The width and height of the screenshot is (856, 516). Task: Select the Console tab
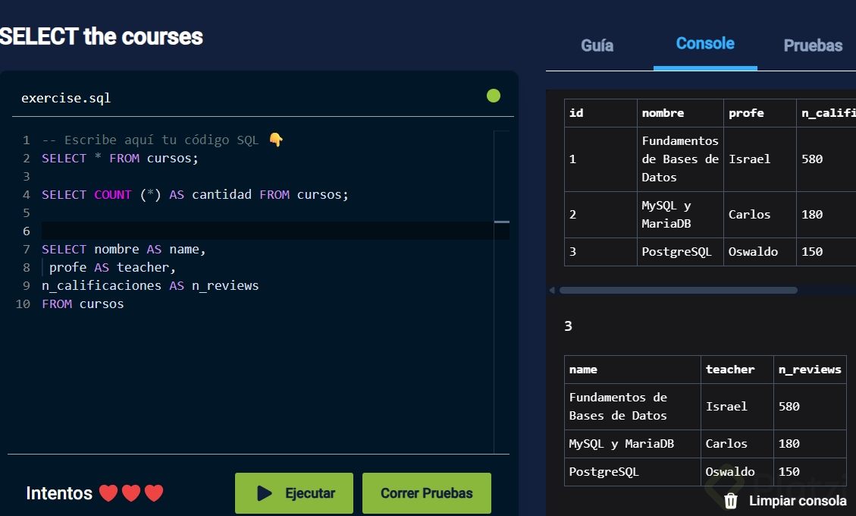(x=705, y=44)
